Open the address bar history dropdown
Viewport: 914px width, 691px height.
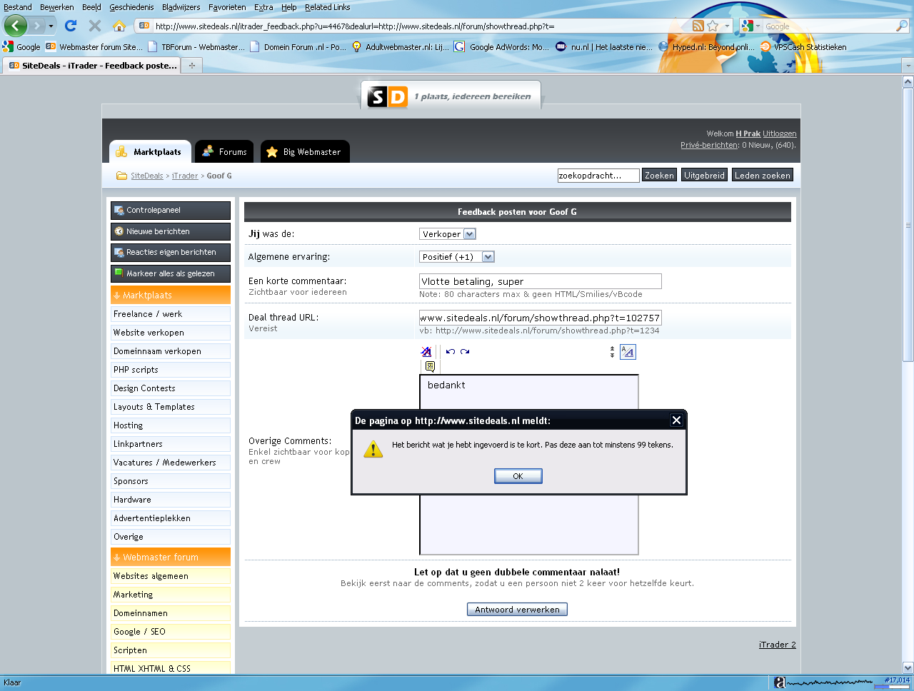727,26
